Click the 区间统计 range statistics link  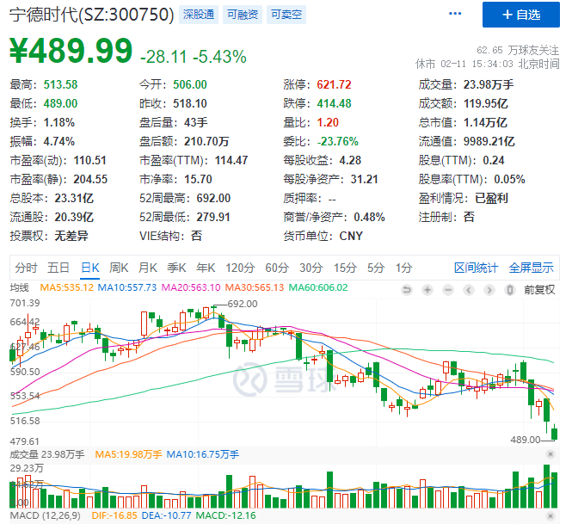point(477,268)
